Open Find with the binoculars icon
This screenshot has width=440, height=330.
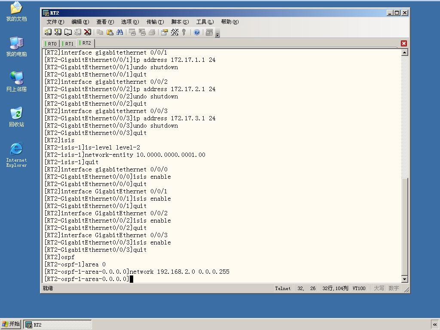coord(120,32)
